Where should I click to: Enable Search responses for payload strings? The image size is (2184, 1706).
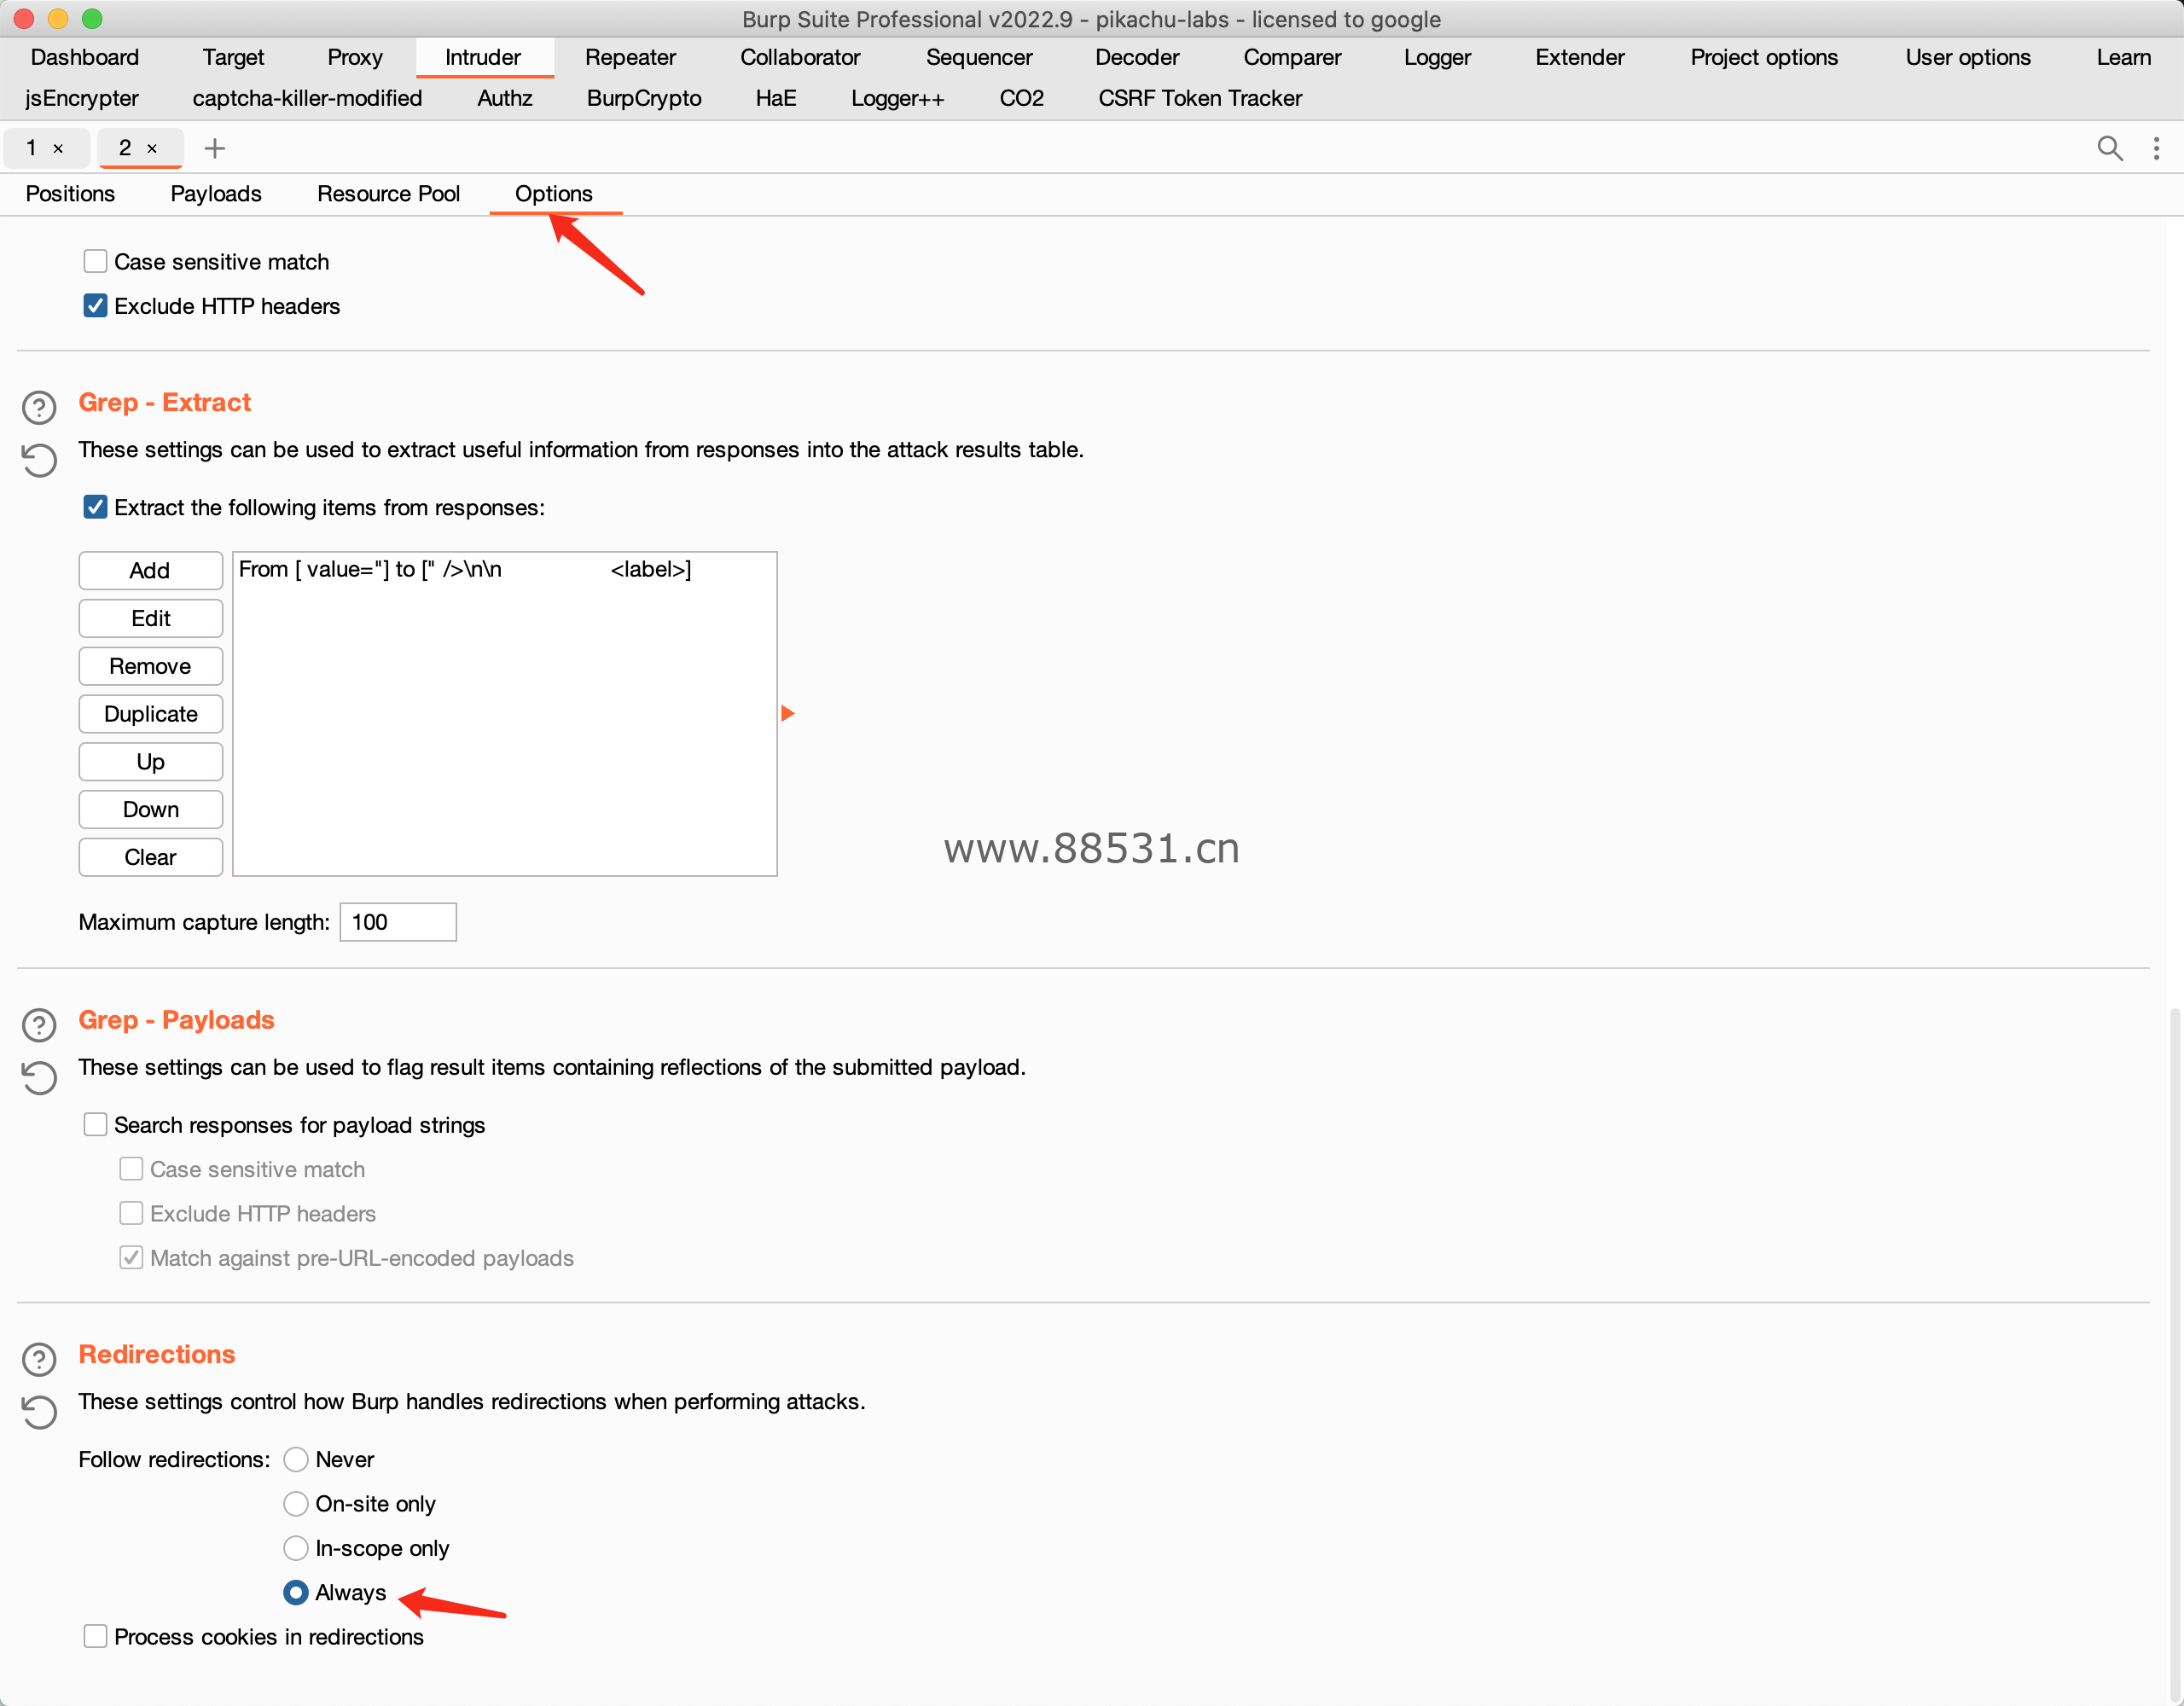(95, 1125)
